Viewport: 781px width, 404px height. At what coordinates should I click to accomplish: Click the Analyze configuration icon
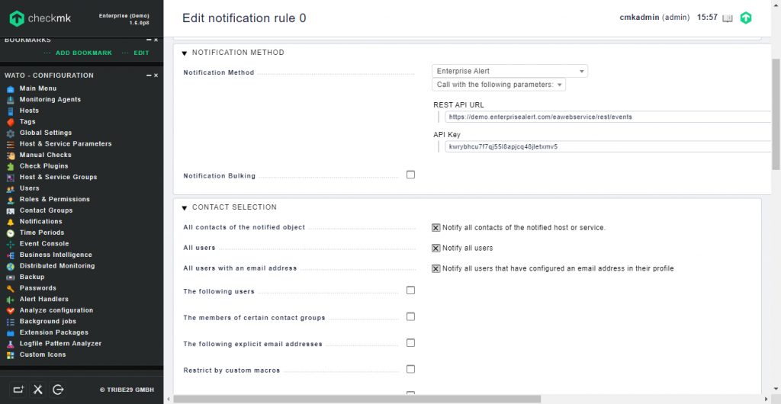click(x=11, y=310)
